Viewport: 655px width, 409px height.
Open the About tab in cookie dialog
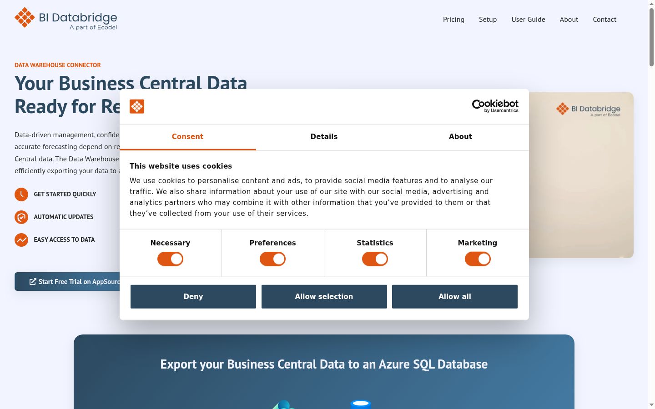pos(460,137)
